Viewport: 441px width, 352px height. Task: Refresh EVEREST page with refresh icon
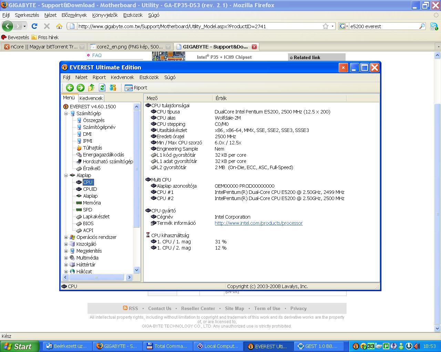pyautogui.click(x=102, y=88)
